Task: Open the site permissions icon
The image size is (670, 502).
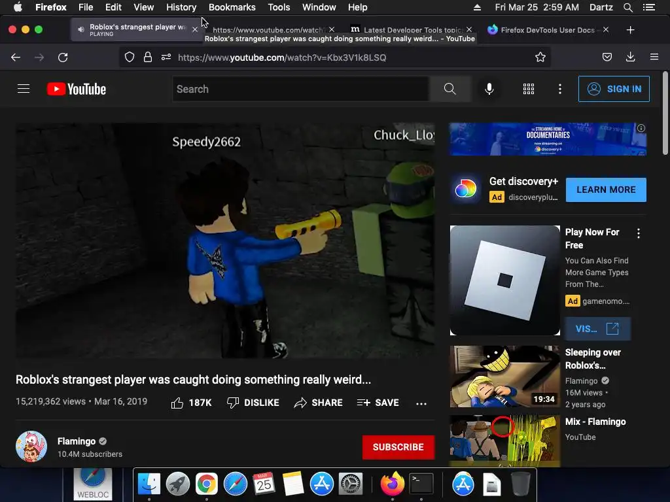Action: coord(166,58)
